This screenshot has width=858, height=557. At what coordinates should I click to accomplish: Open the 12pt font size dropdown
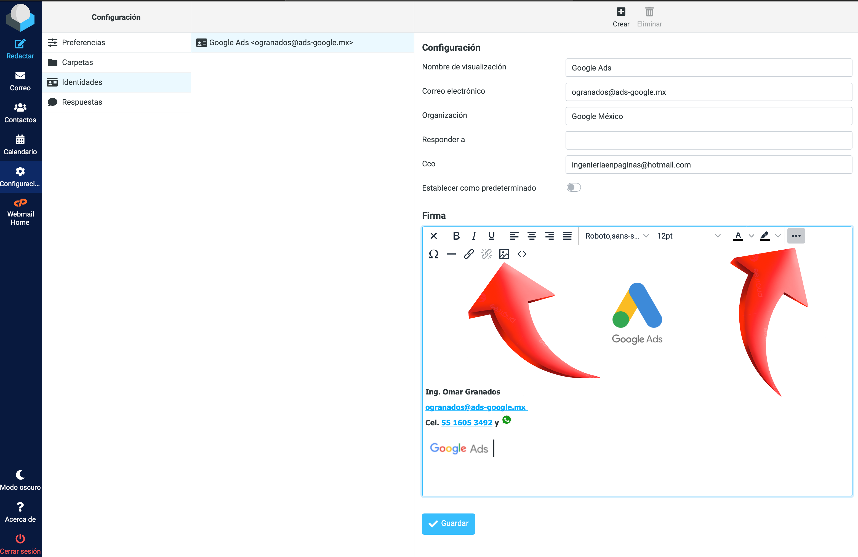click(x=689, y=236)
